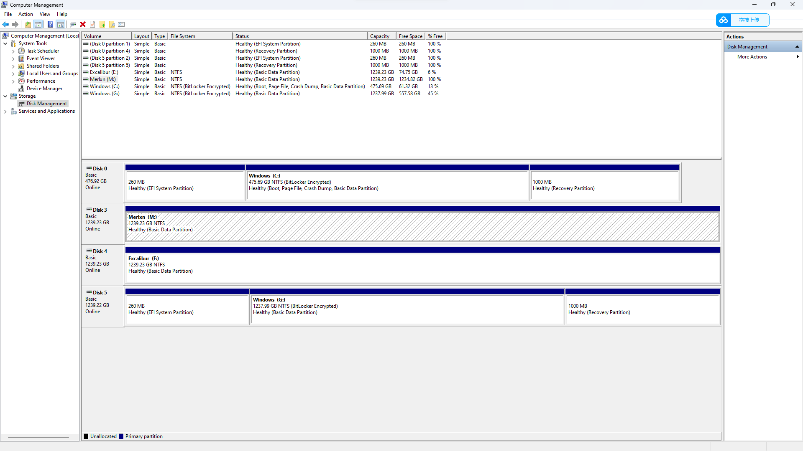The width and height of the screenshot is (803, 451).
Task: Toggle Show/Hide Action Pane toolbar button
Action: pos(61,24)
